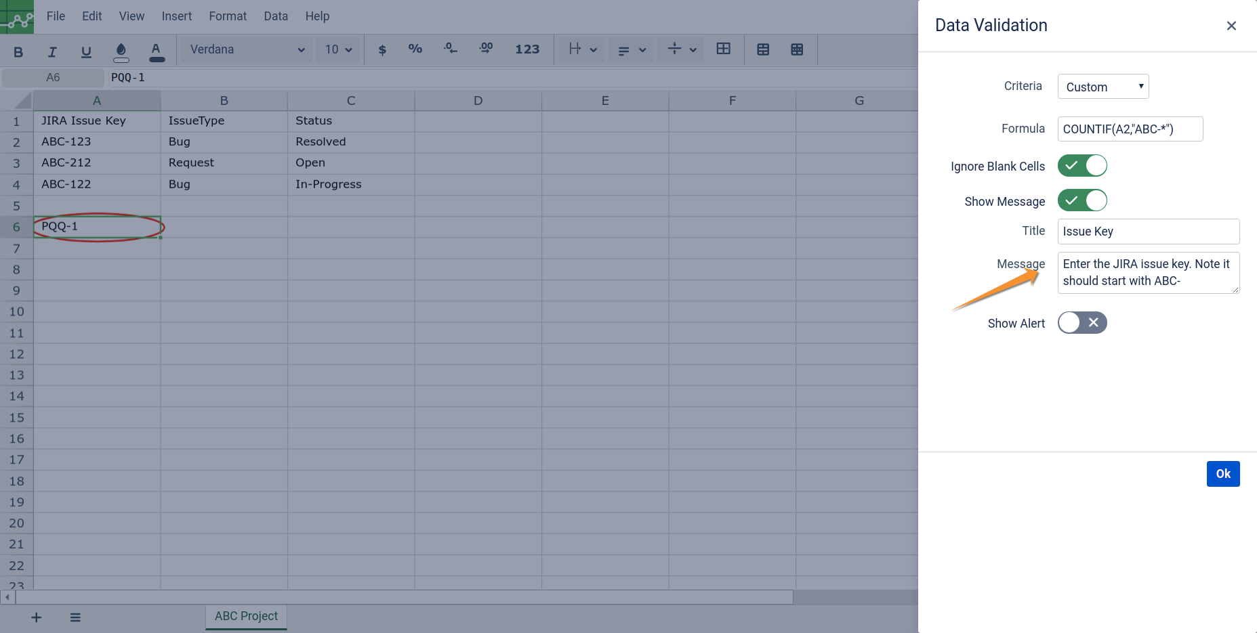Open the Help menu
This screenshot has width=1257, height=633.
coord(317,16)
